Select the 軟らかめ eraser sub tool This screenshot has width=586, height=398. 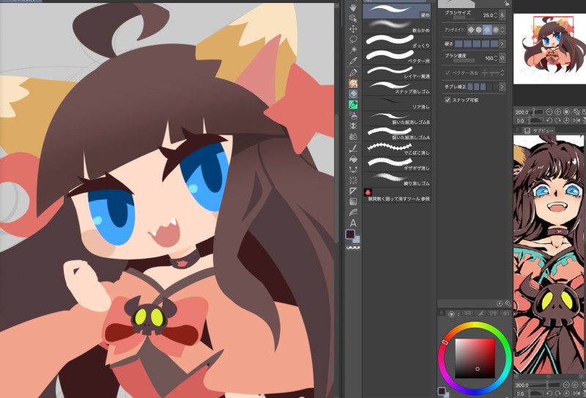397,26
